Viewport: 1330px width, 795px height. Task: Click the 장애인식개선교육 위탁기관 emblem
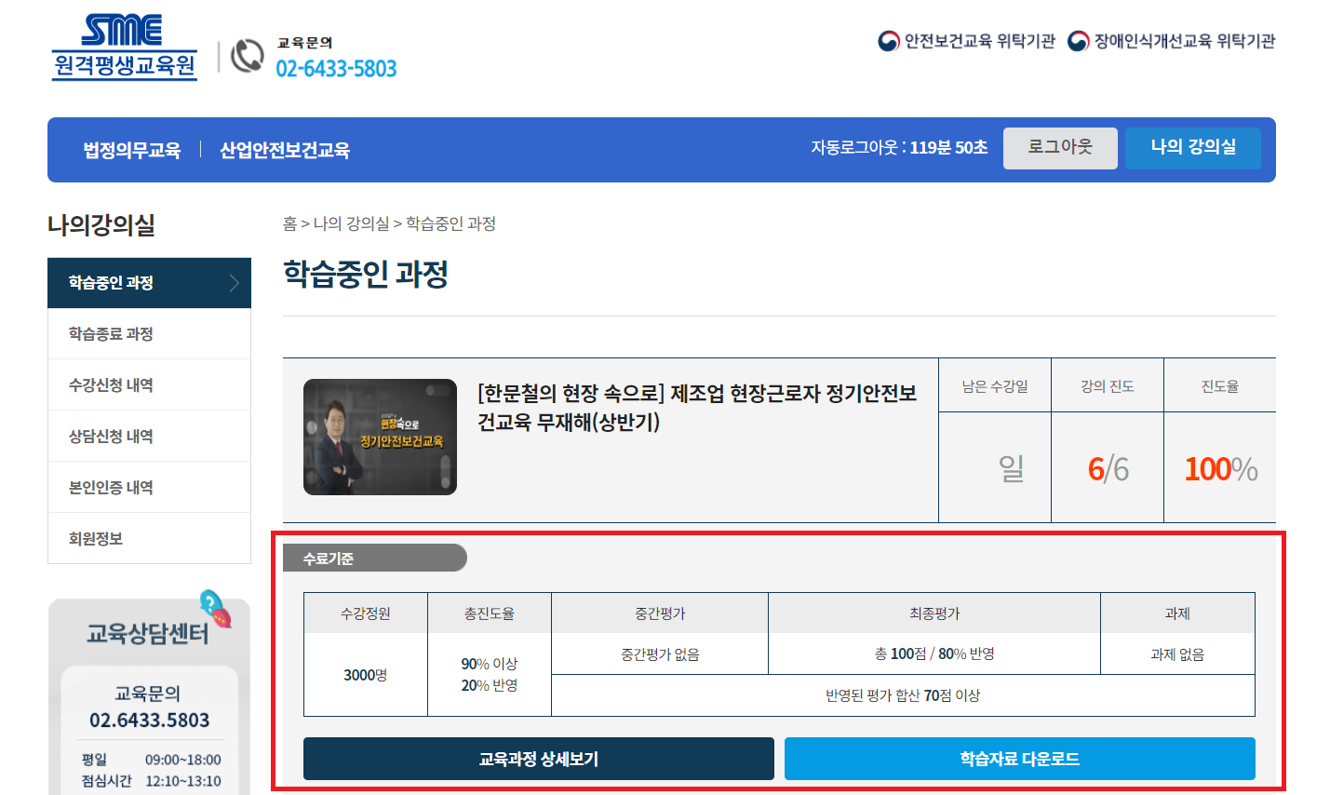1078,41
